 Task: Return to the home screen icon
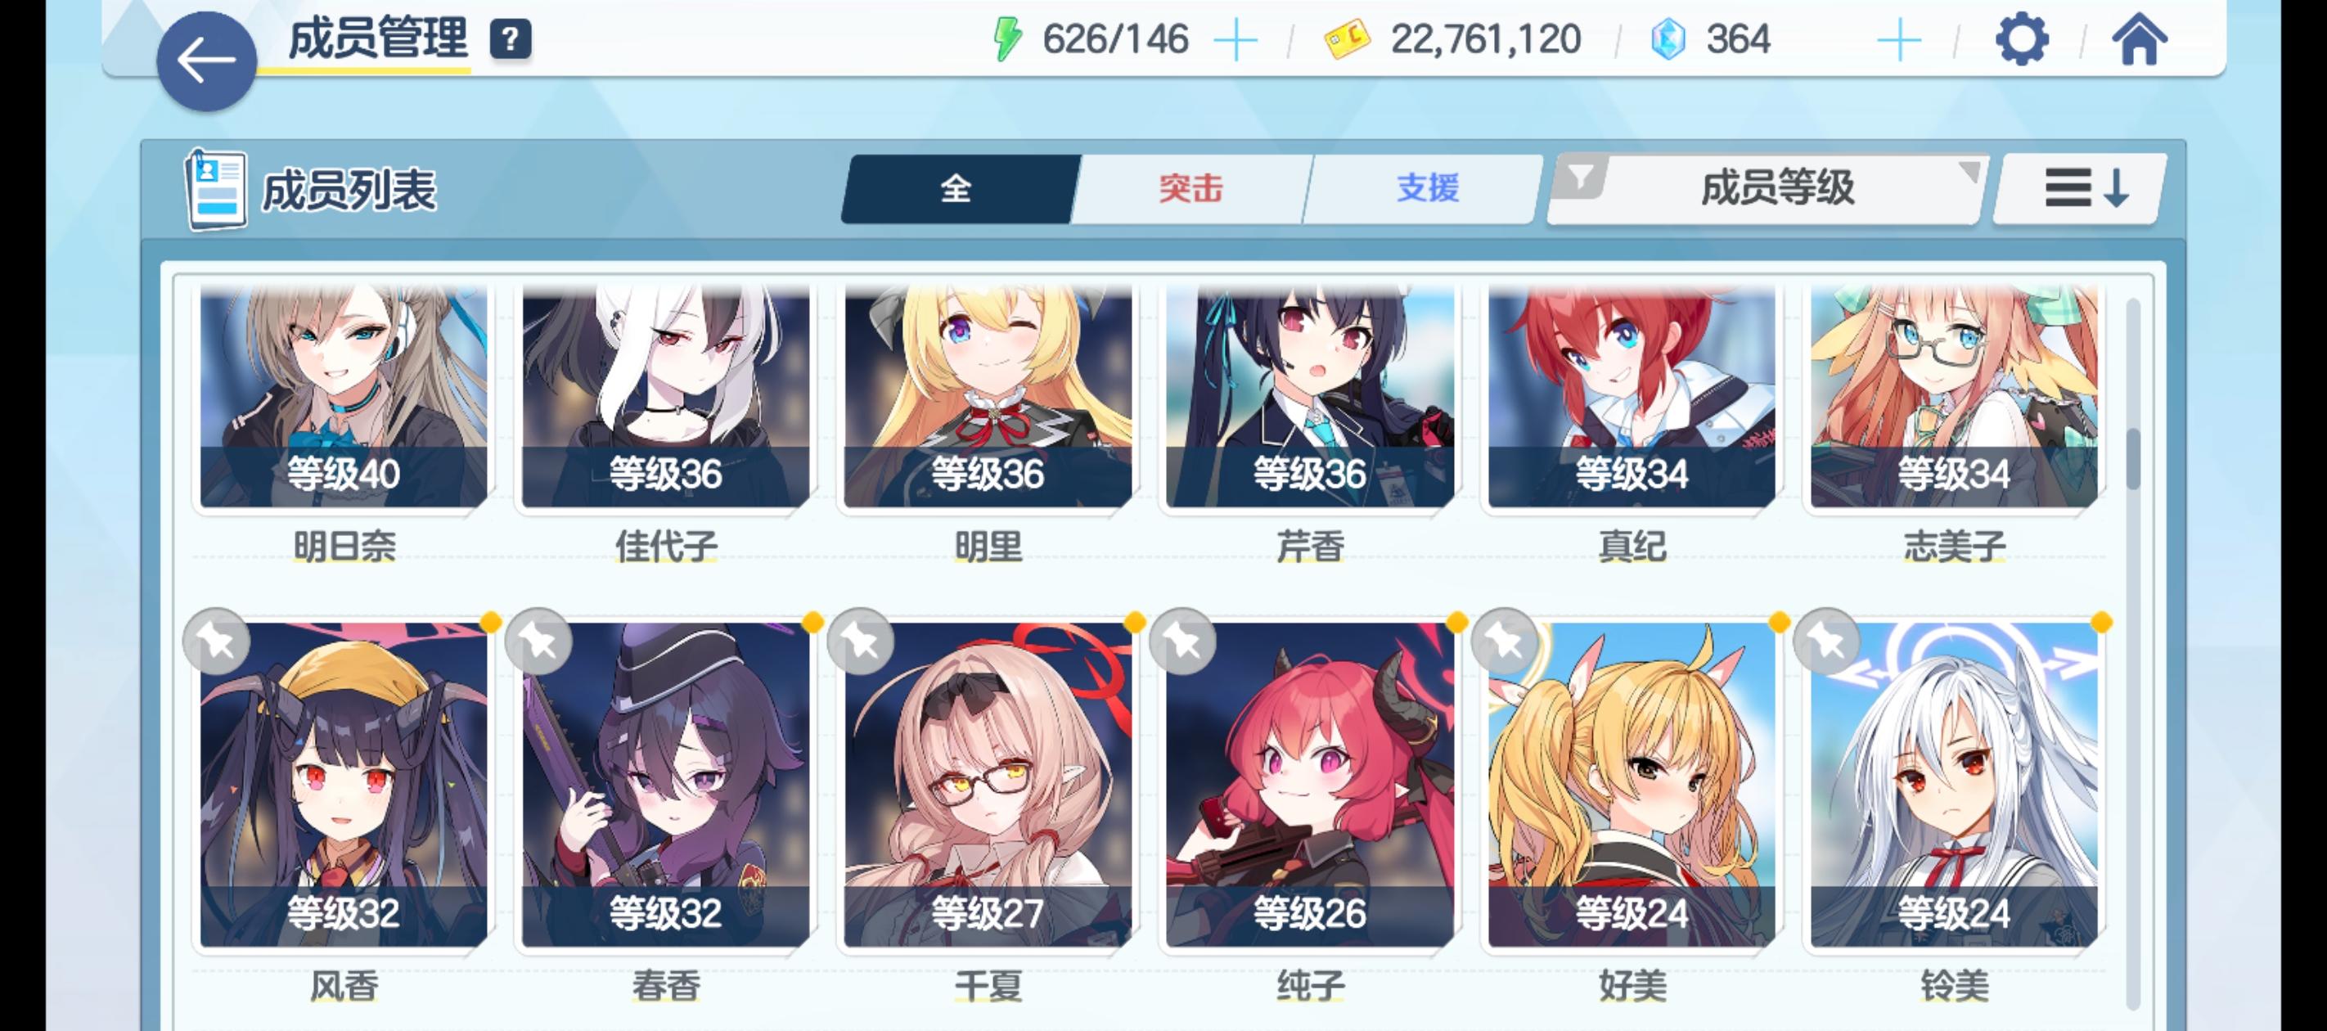pyautogui.click(x=2138, y=40)
